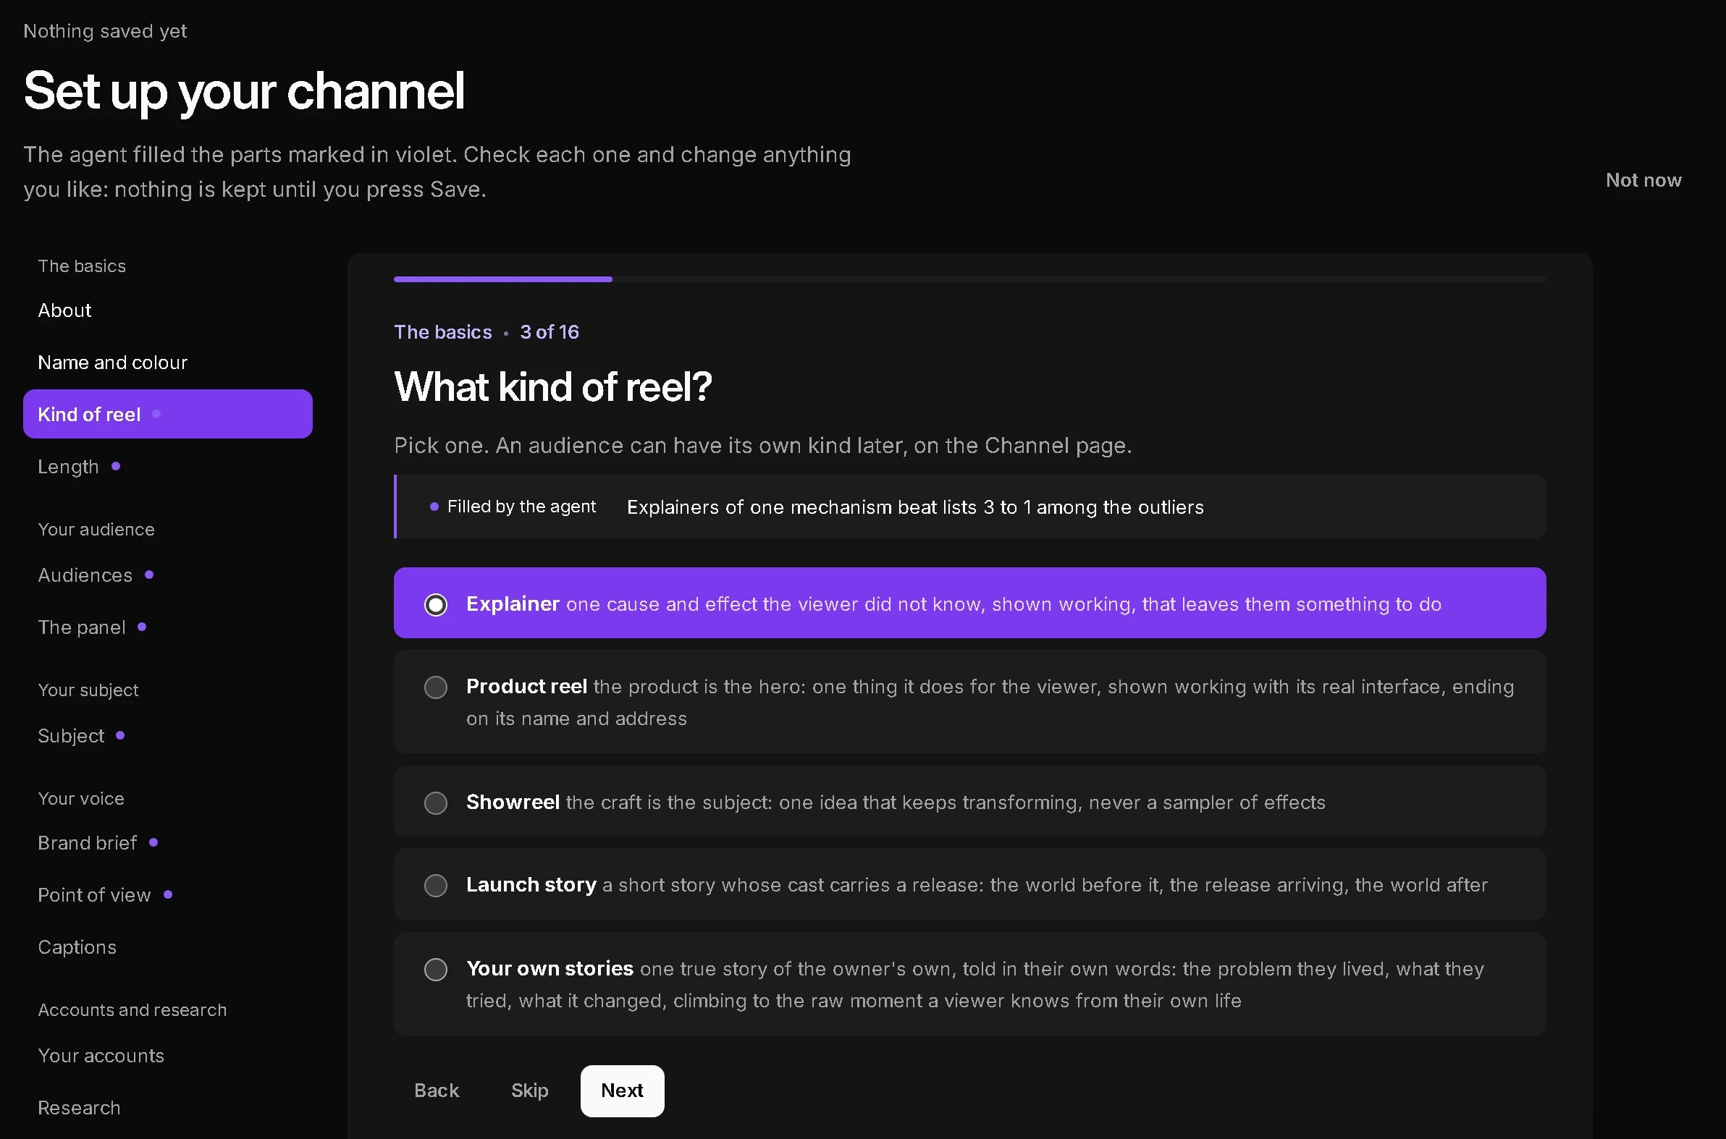This screenshot has width=1726, height=1139.
Task: Skip this question
Action: pos(529,1090)
